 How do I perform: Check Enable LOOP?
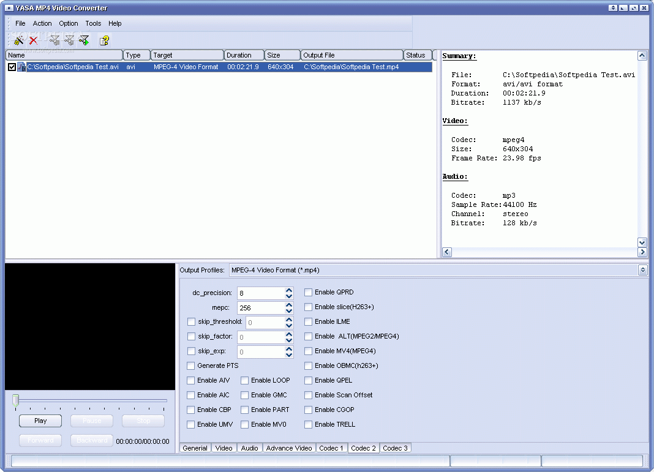tap(244, 380)
